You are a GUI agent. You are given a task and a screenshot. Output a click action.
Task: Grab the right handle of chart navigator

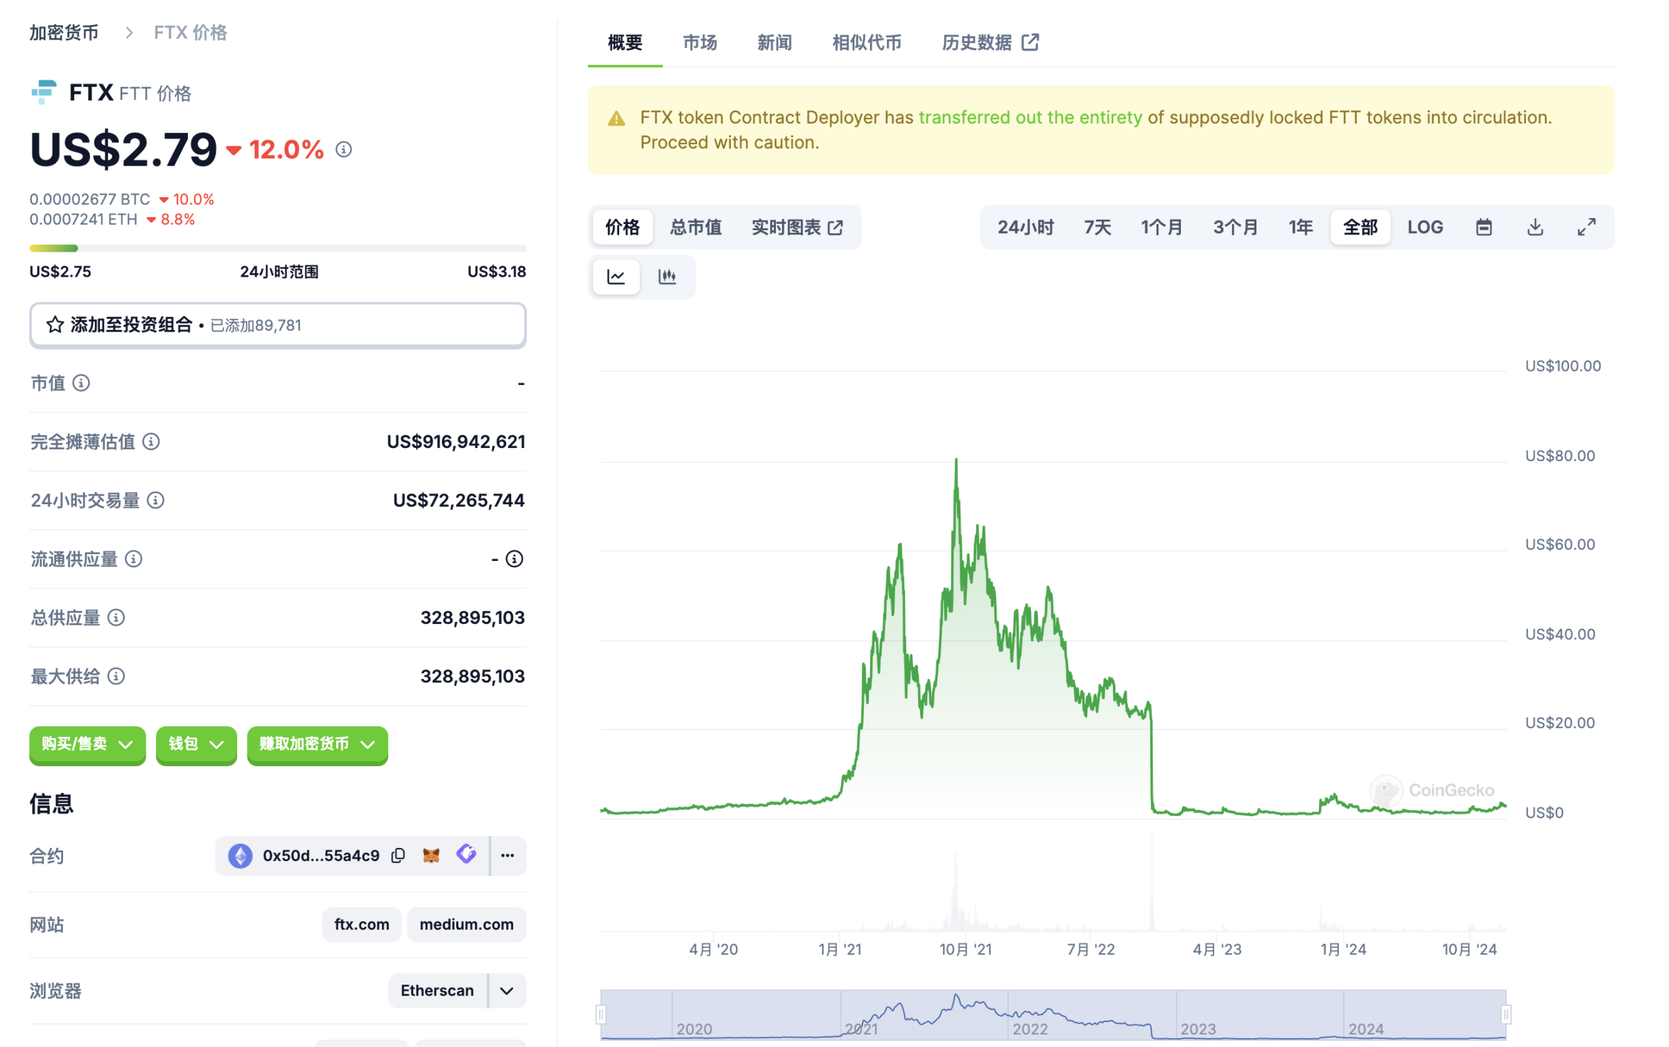[1506, 1014]
